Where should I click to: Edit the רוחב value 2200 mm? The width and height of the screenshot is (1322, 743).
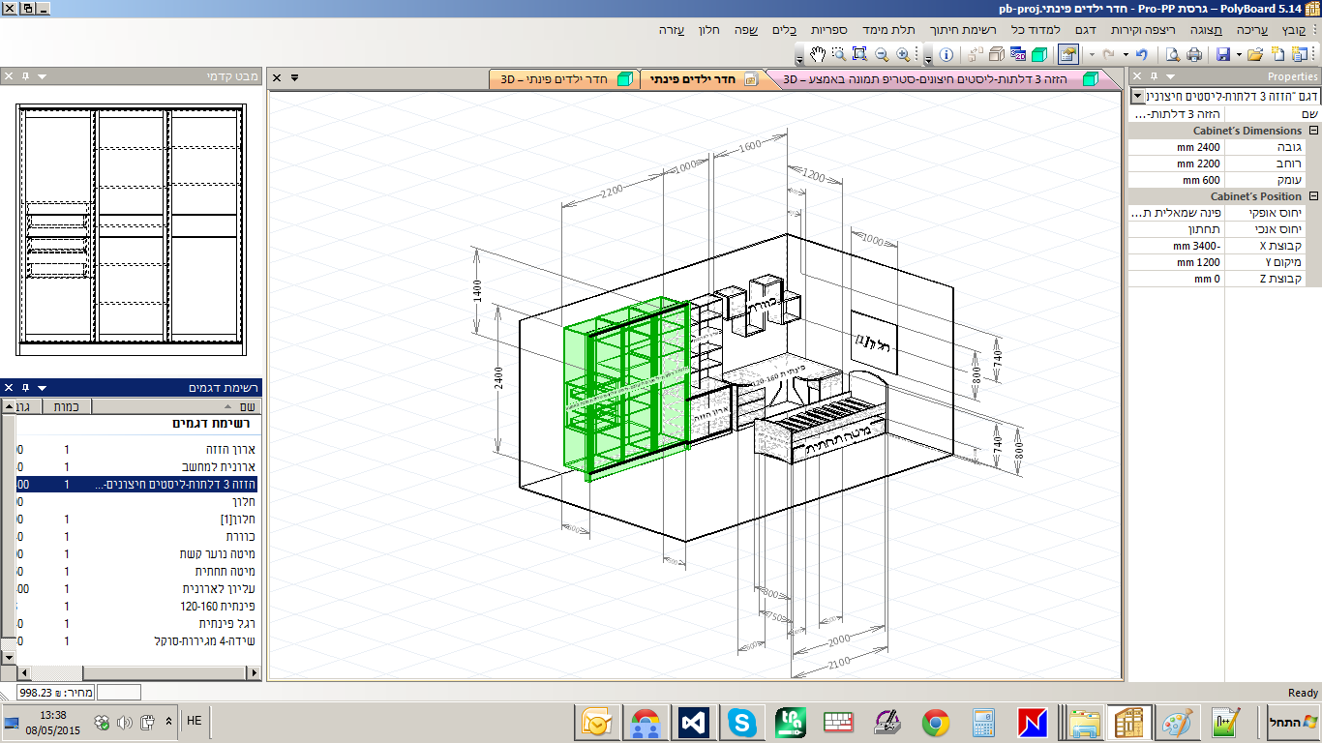pos(1176,163)
